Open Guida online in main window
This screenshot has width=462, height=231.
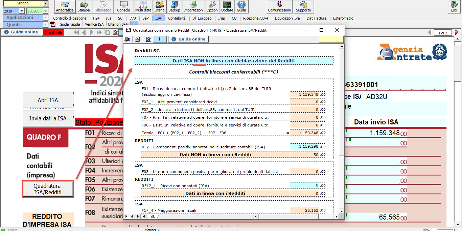[x=21, y=32]
